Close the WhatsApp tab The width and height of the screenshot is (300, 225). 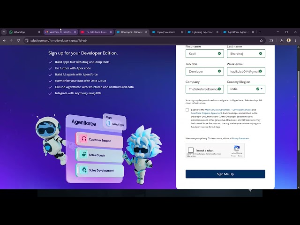tap(39, 32)
